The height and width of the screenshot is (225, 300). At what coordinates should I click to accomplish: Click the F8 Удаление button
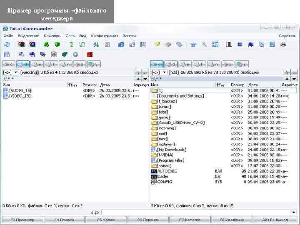[232, 220]
